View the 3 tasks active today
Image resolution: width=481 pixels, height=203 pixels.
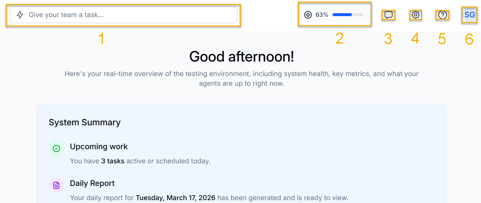coord(112,161)
